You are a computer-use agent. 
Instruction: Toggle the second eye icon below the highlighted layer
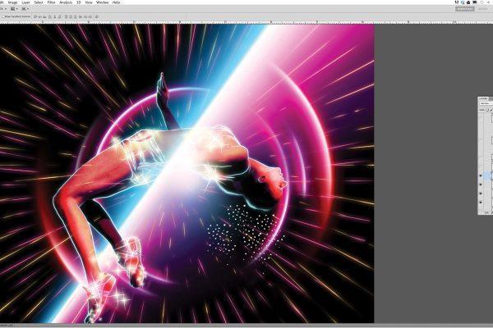pos(481,194)
